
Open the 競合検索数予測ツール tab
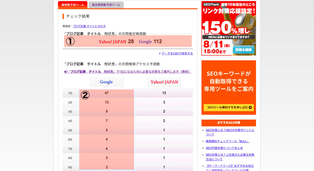tap(106, 5)
